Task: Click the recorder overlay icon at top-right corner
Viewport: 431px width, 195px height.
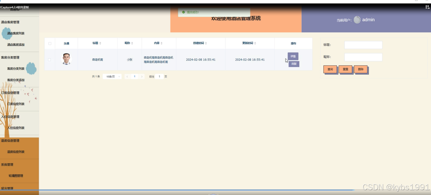Action: (427, 7)
